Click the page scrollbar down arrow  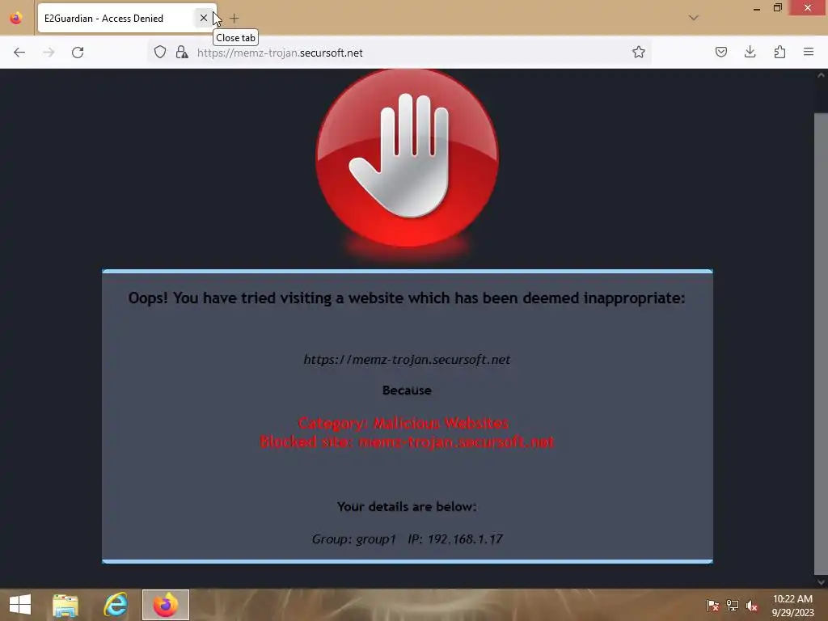click(x=821, y=582)
